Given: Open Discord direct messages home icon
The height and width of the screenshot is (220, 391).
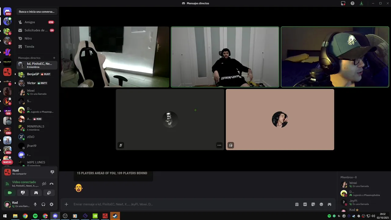Looking at the screenshot, I should (7, 11).
